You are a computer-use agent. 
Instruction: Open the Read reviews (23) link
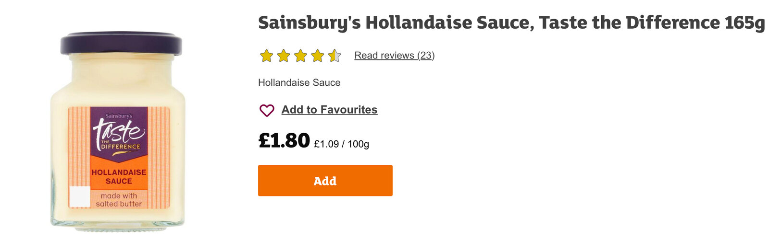(394, 56)
